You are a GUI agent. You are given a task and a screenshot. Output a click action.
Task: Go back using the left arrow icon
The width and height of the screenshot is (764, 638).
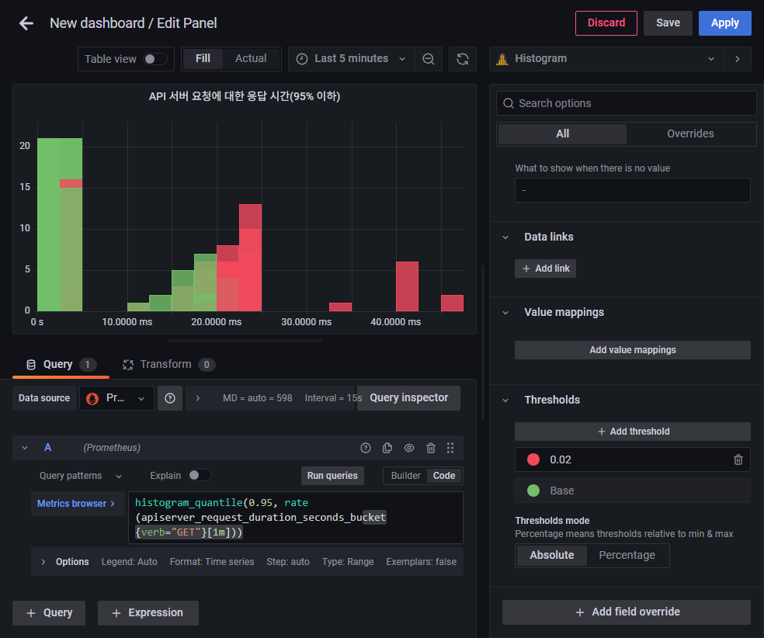pos(26,23)
